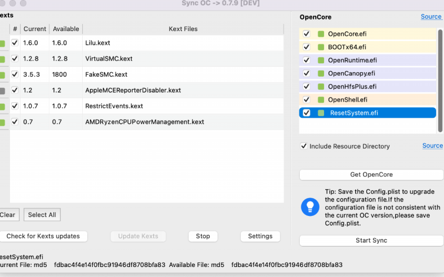This screenshot has width=444, height=277.
Task: Disable Include Resource Directory option
Action: click(304, 146)
